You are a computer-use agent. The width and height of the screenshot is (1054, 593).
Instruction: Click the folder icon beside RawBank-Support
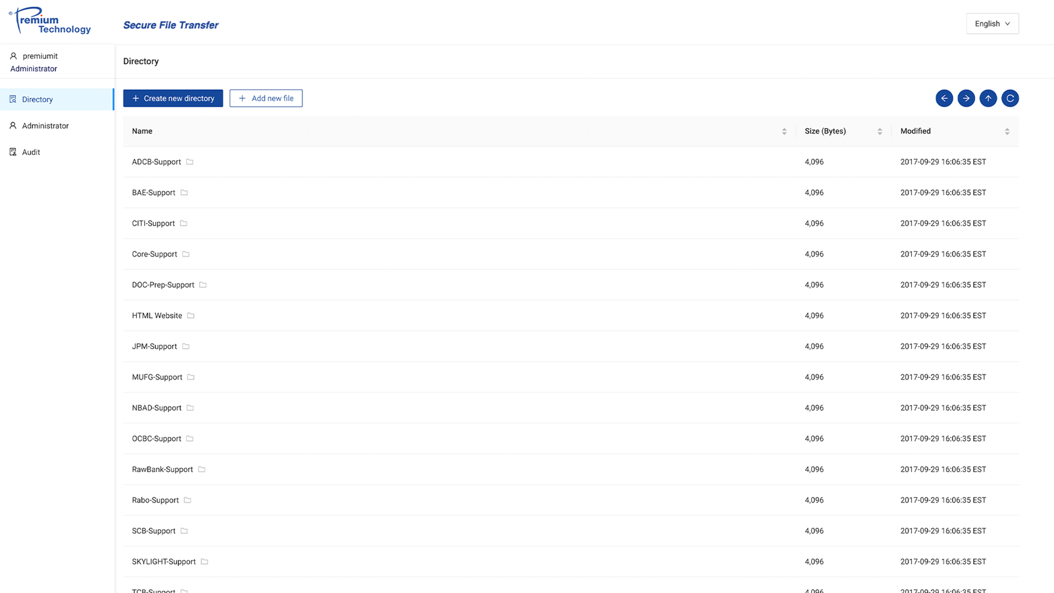(x=202, y=469)
